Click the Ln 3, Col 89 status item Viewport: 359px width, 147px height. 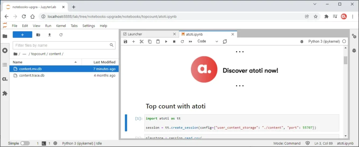coord(323,144)
